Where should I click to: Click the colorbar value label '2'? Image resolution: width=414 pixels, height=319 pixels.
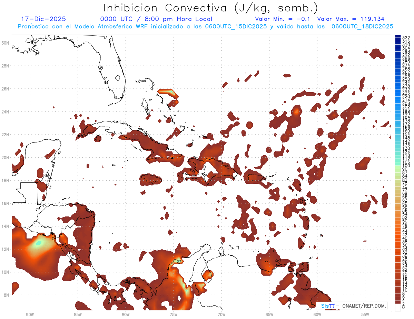tap(404, 304)
